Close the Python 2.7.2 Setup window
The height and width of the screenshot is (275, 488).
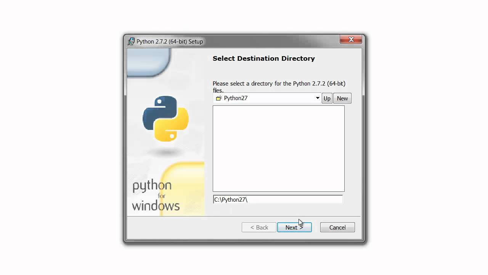tap(351, 39)
